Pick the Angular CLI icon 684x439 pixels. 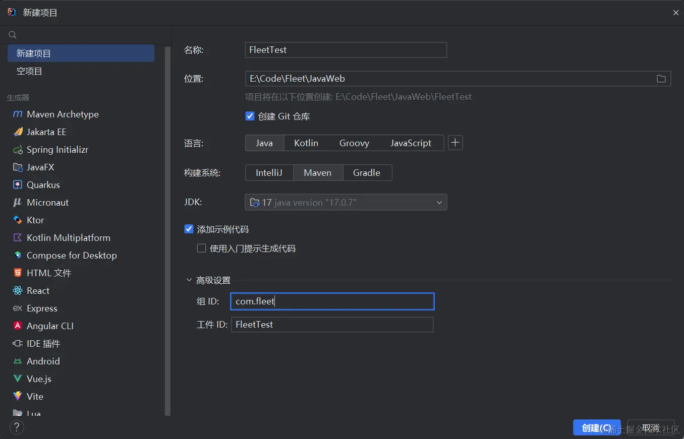tap(18, 326)
